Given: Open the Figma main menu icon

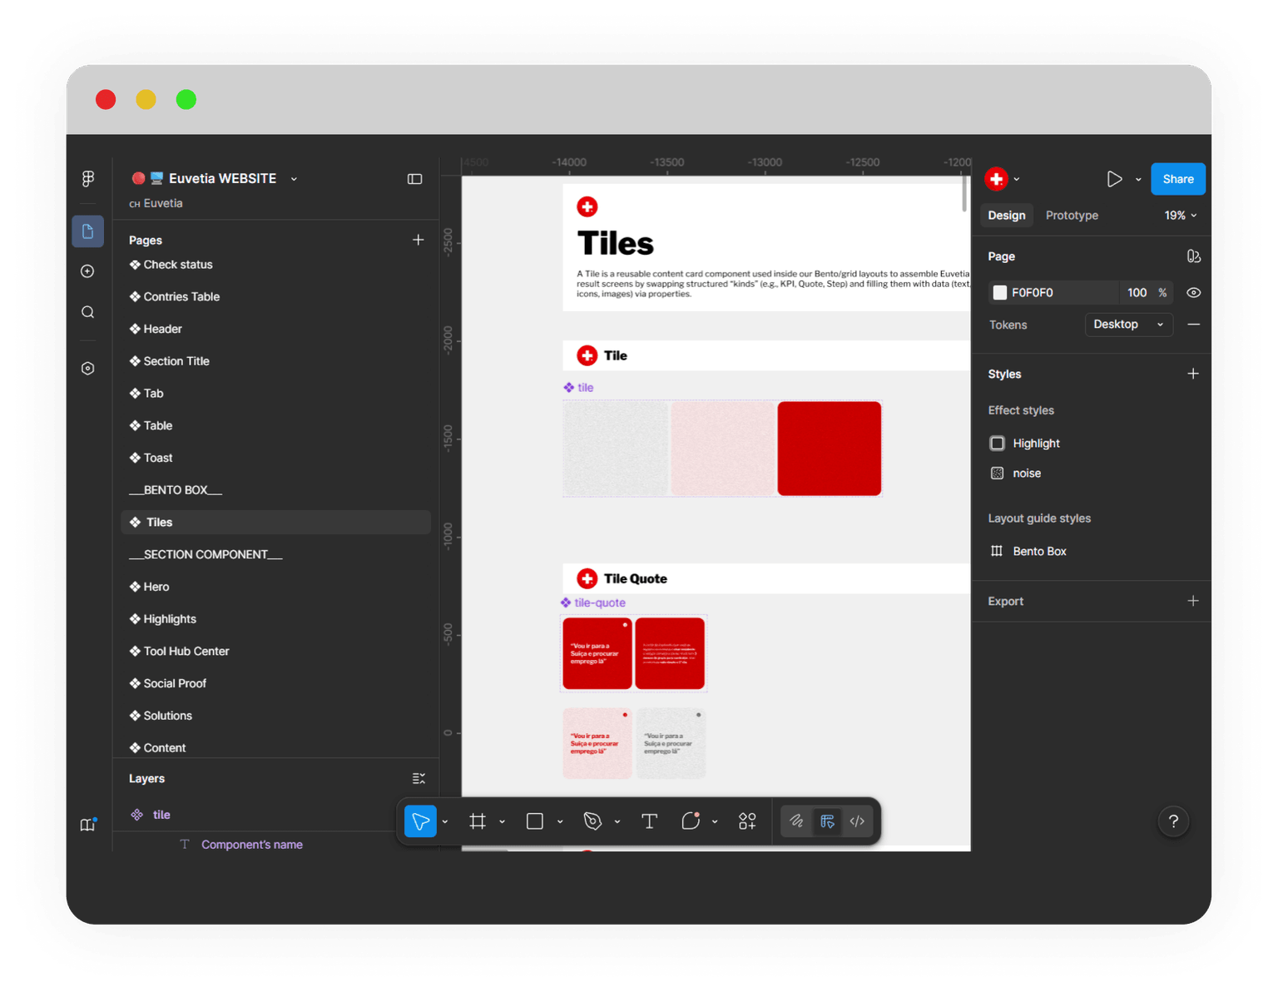Looking at the screenshot, I should click(88, 179).
